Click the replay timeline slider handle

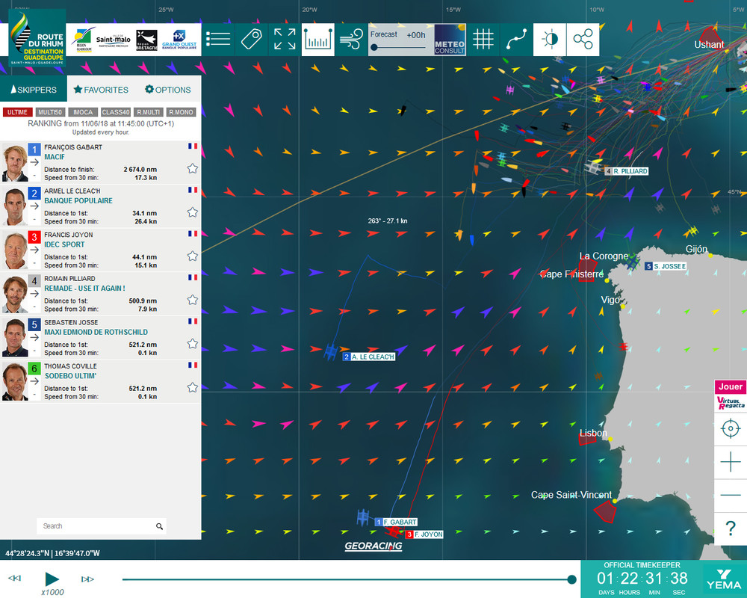[571, 579]
